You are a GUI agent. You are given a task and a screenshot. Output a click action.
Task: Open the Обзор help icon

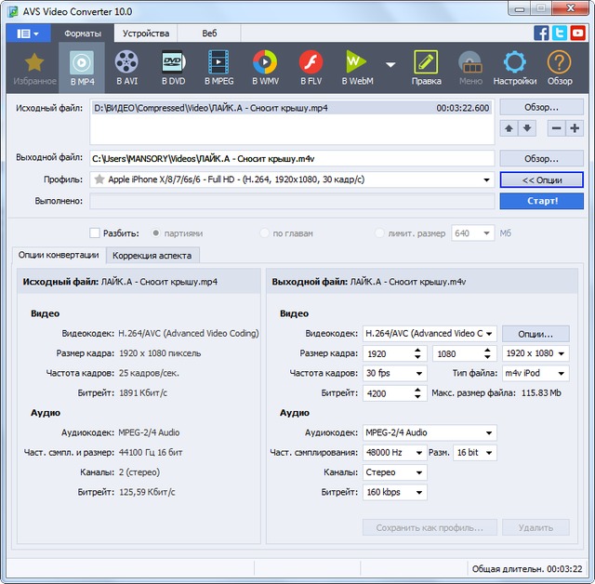(x=560, y=68)
